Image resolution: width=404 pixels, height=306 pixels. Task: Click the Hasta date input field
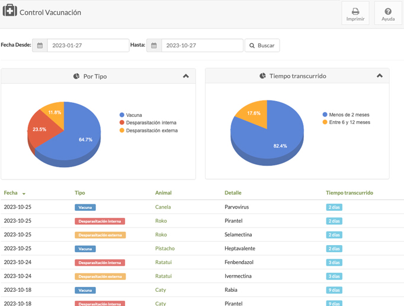click(201, 45)
